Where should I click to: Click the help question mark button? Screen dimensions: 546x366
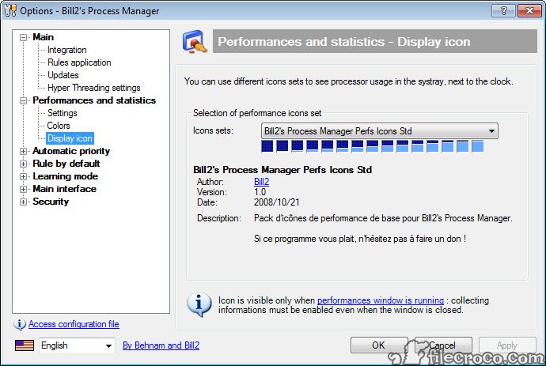[x=503, y=11]
